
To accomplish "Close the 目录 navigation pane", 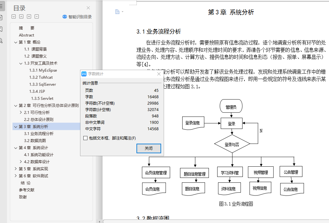I will click(88, 8).
